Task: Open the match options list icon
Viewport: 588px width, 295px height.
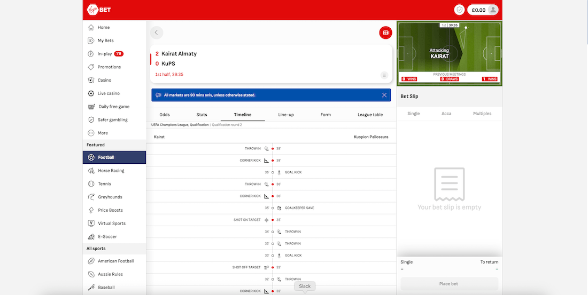Action: pos(384,75)
